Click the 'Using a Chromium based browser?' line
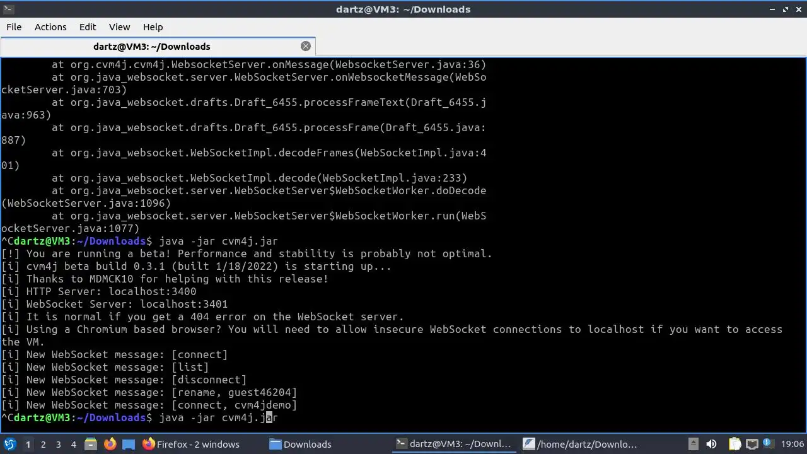 pos(392,335)
